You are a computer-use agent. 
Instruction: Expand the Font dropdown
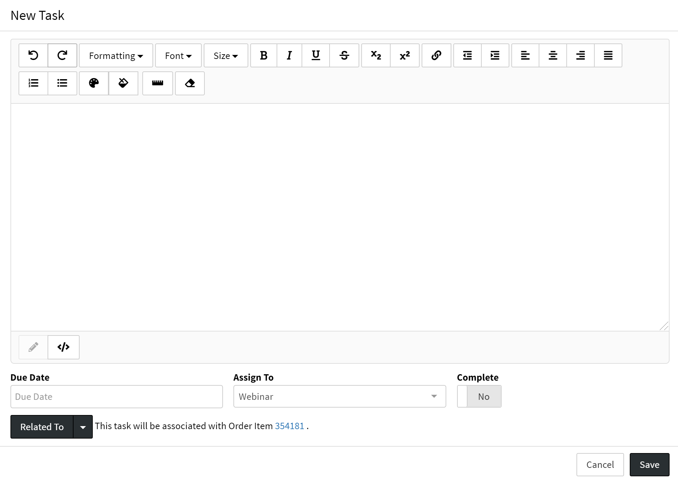tap(178, 56)
